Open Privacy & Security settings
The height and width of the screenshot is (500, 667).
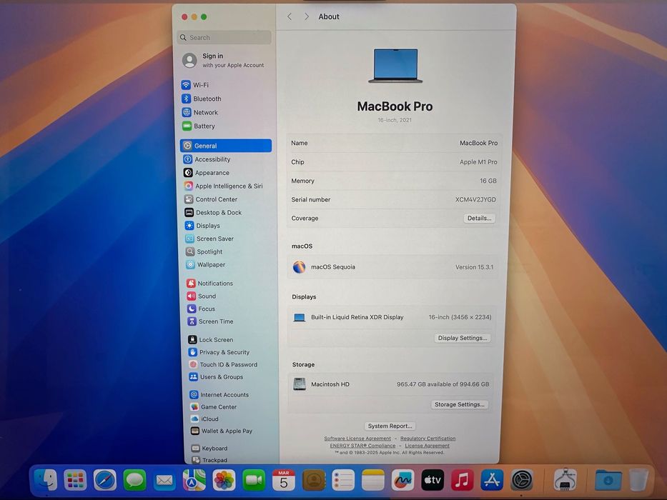tap(219, 352)
